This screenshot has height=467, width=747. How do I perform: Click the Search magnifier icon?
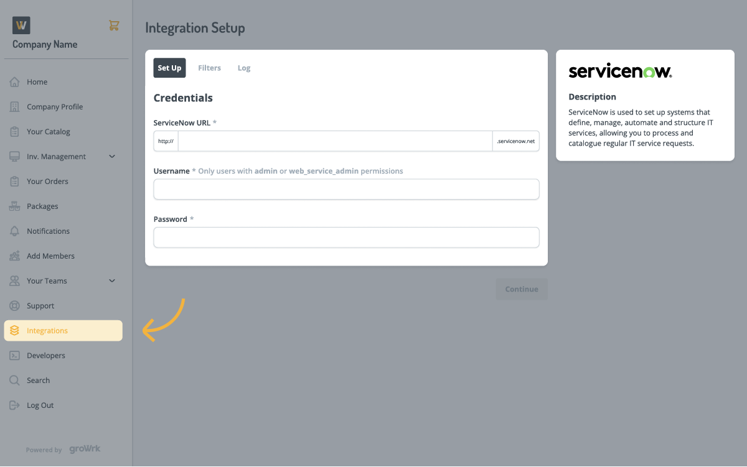pos(14,380)
